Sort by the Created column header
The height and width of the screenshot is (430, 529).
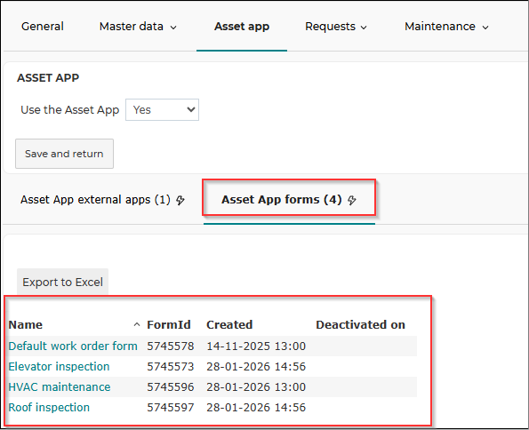(229, 324)
